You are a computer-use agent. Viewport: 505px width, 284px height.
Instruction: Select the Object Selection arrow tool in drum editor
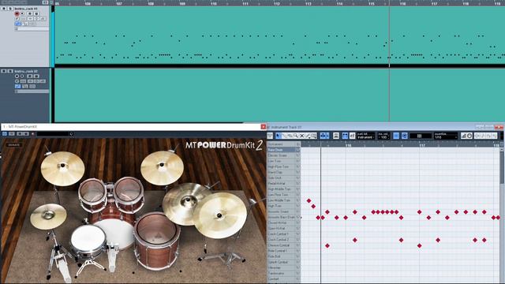pos(278,136)
